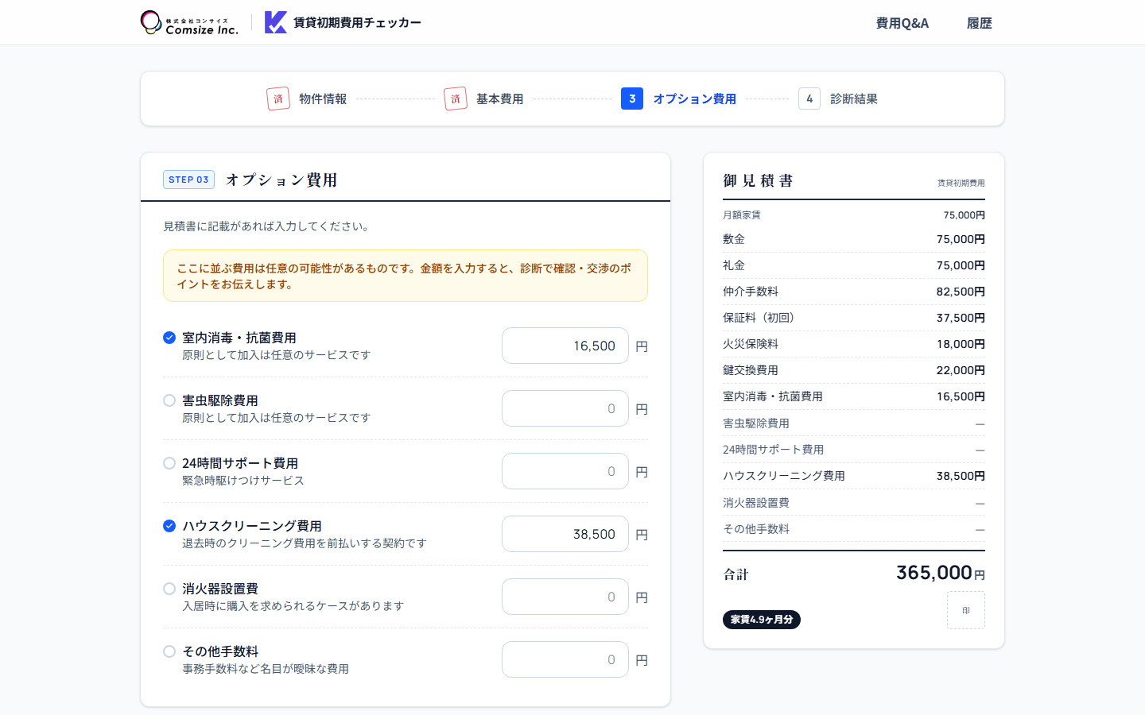Click the Comsize Inc. logo
The width and height of the screenshot is (1145, 715).
click(189, 22)
